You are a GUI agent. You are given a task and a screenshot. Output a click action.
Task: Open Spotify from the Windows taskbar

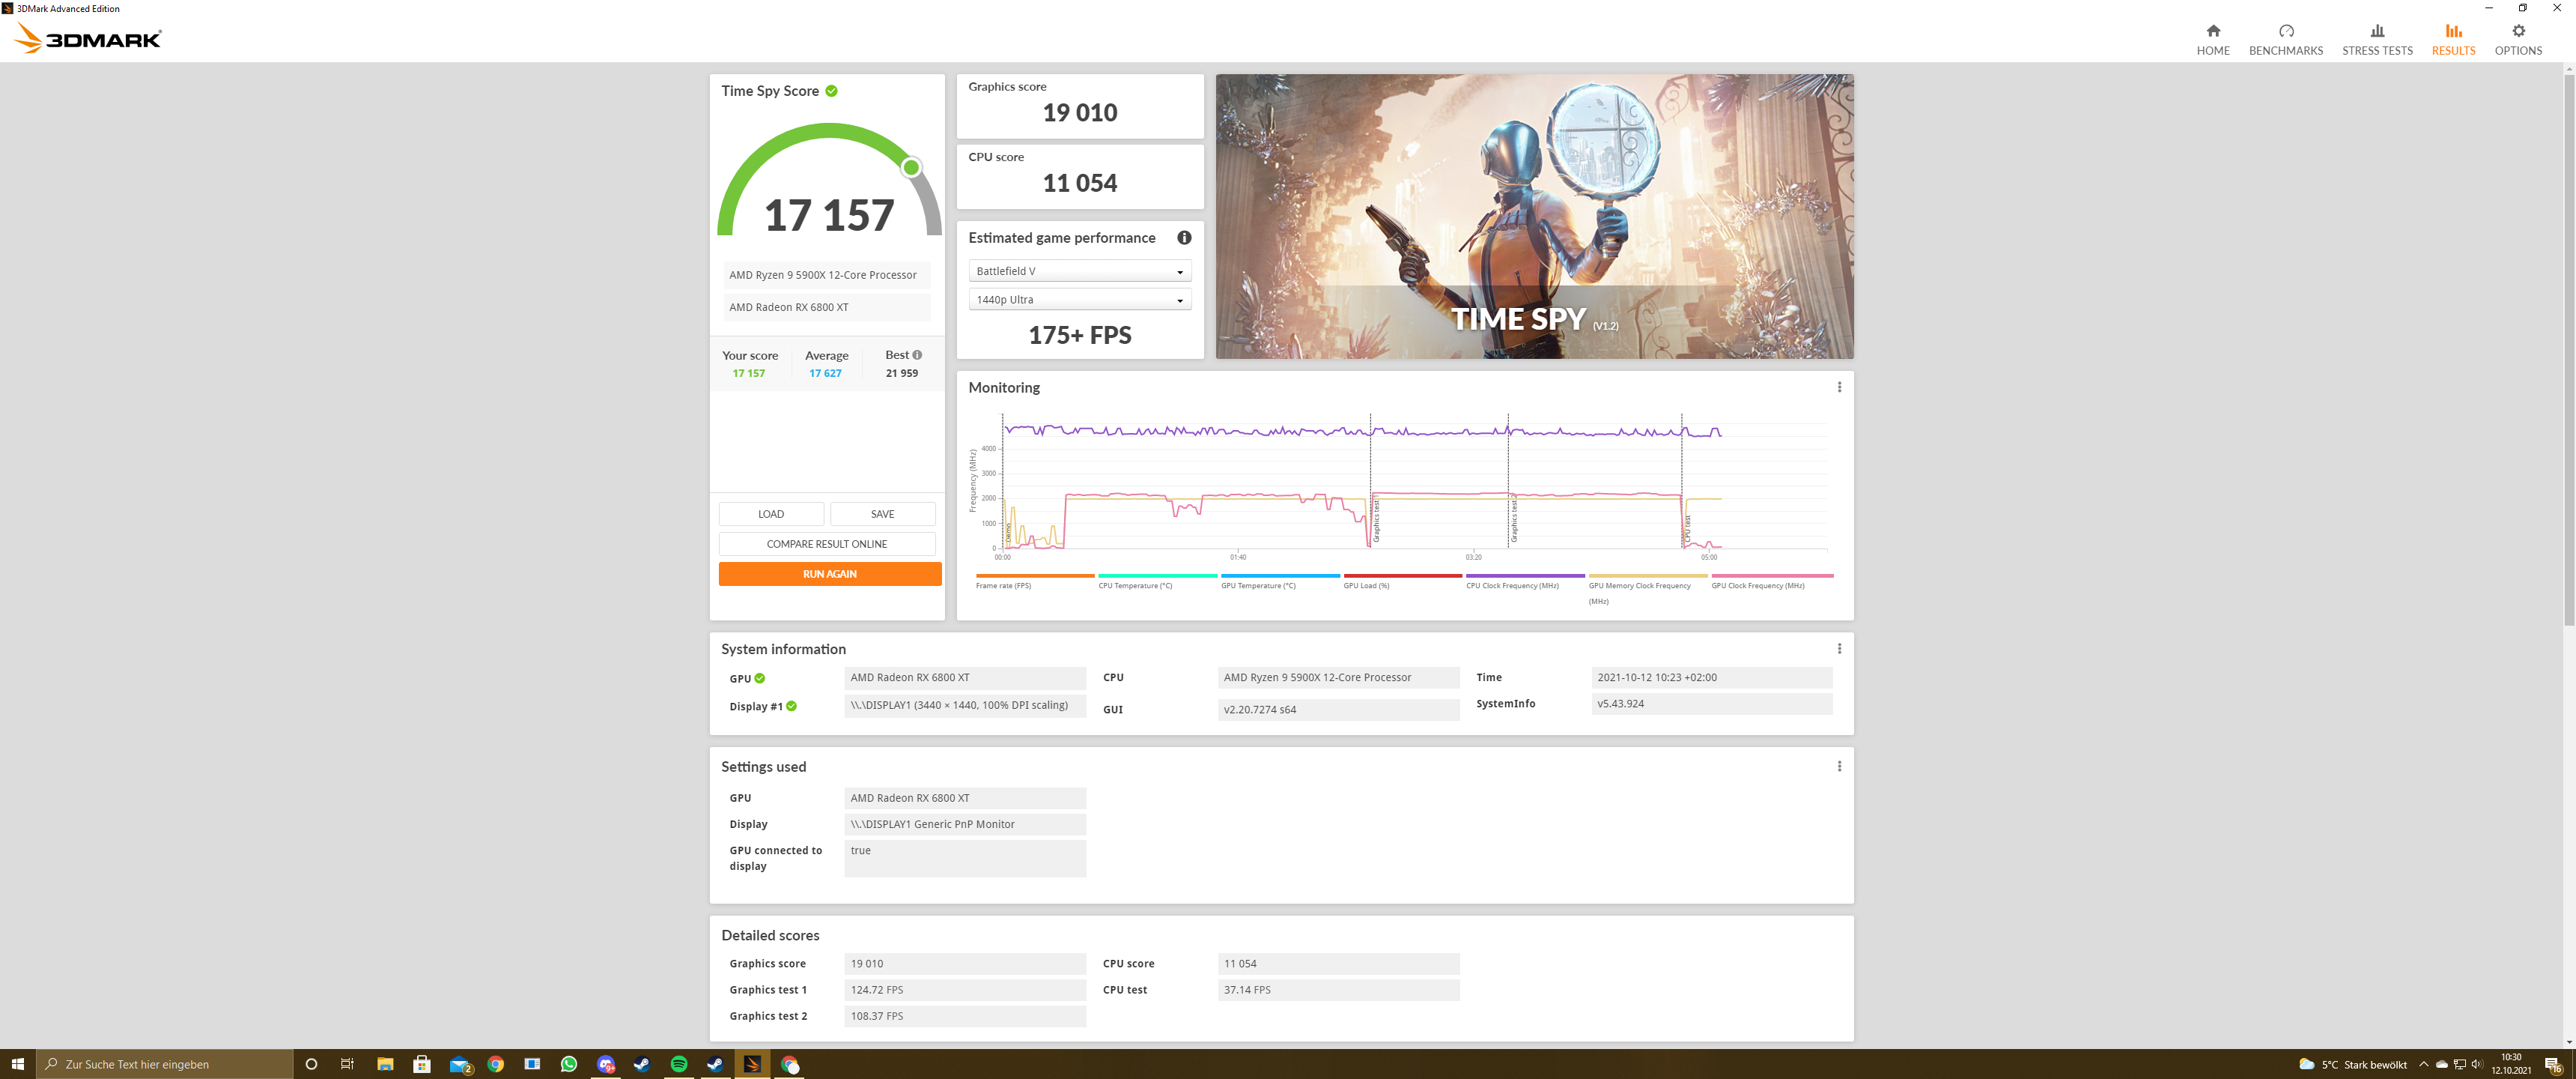coord(678,1064)
